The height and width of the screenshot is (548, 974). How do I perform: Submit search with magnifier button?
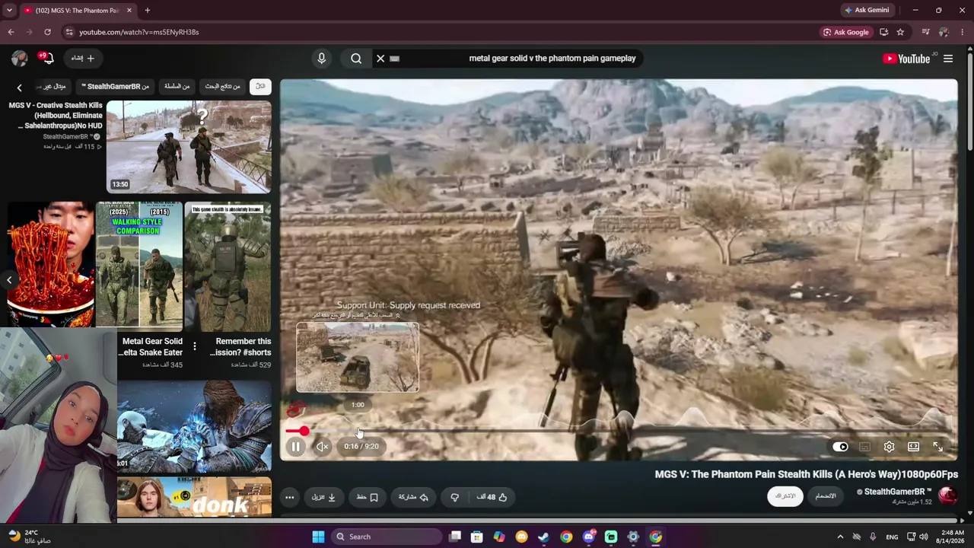(x=356, y=59)
